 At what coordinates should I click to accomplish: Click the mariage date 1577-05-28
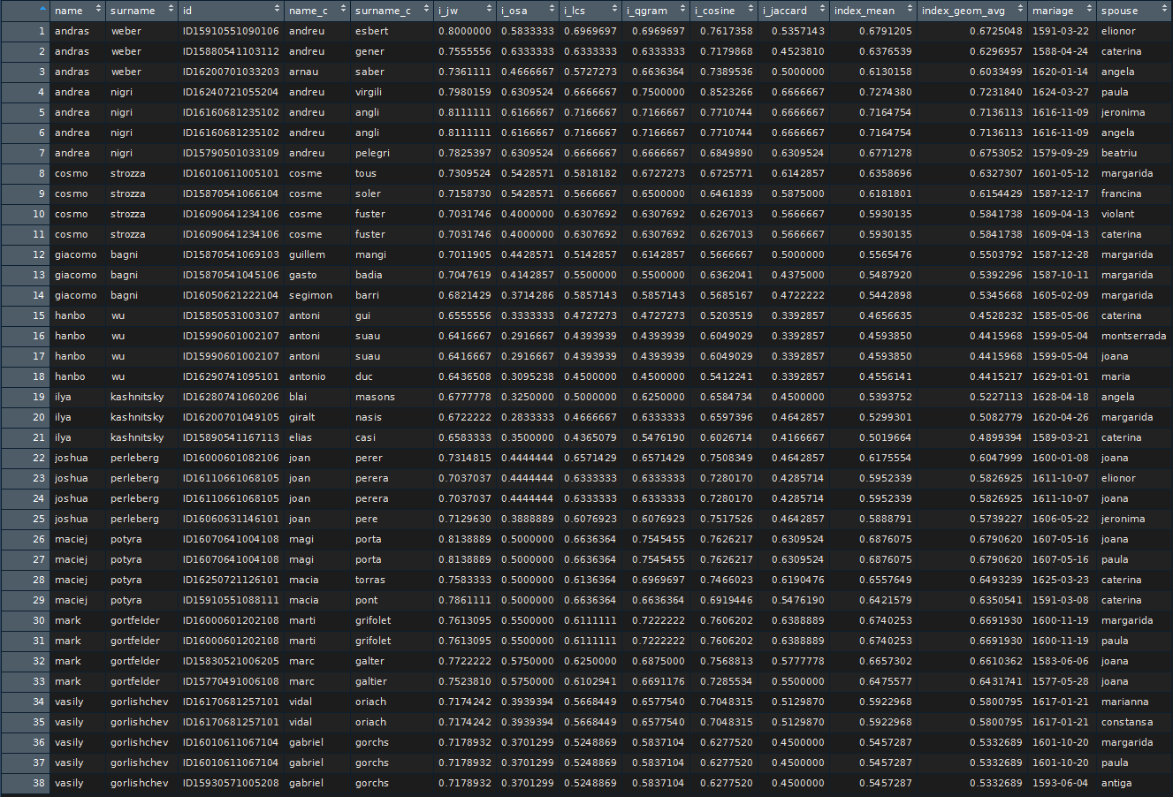(1060, 681)
